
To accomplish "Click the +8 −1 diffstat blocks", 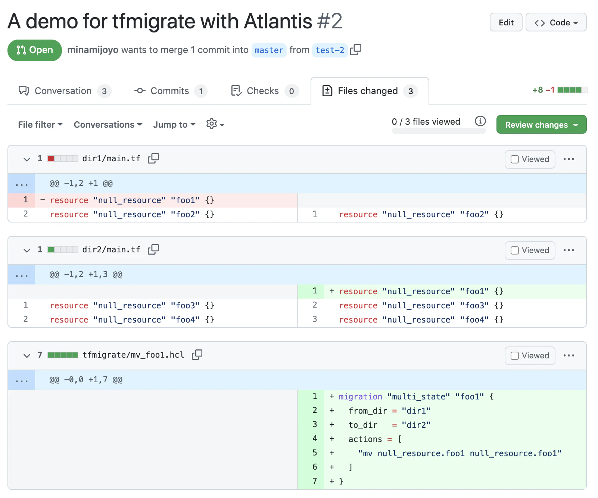I will click(x=572, y=90).
